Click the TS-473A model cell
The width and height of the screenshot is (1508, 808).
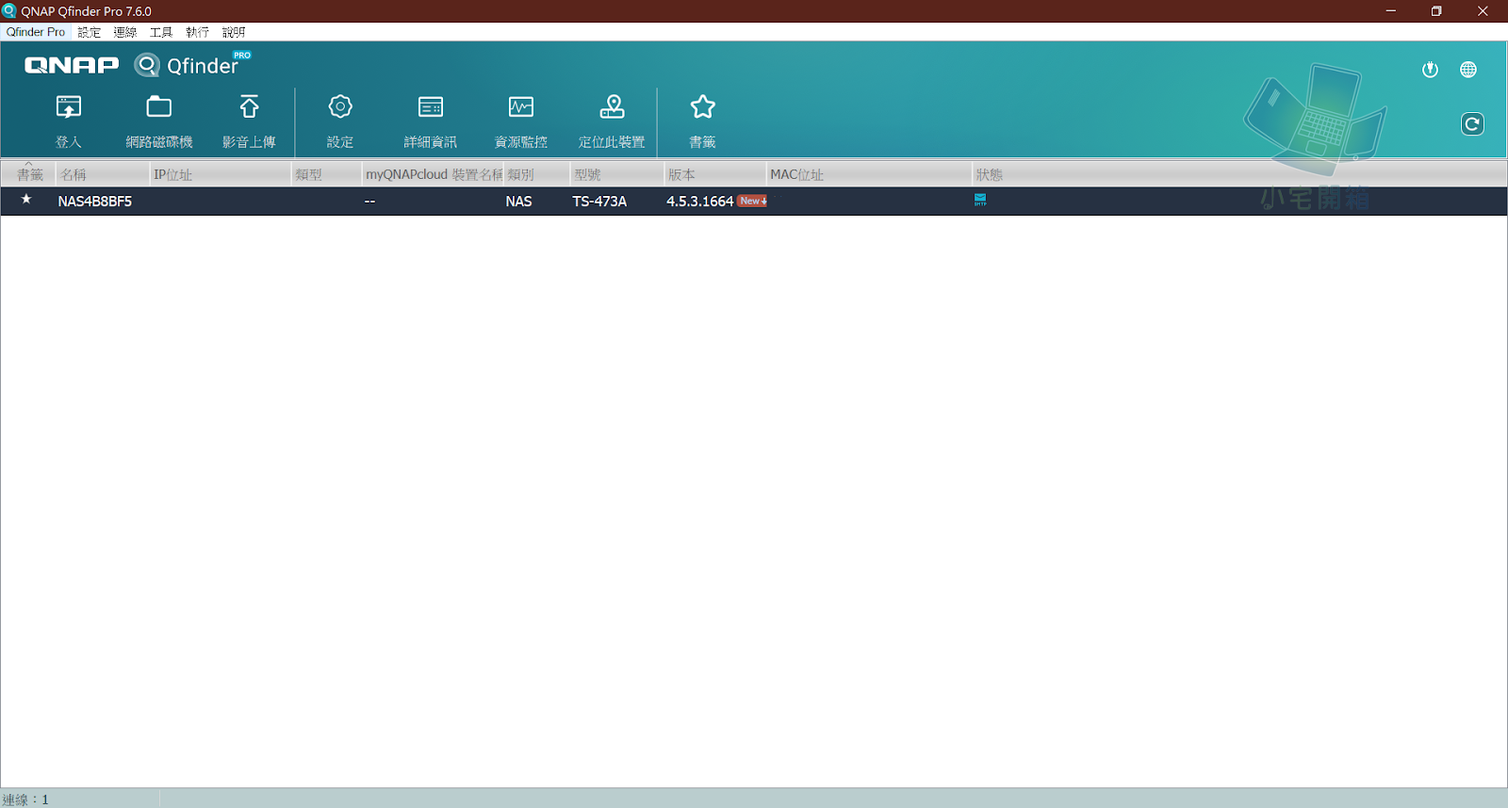[x=599, y=202]
